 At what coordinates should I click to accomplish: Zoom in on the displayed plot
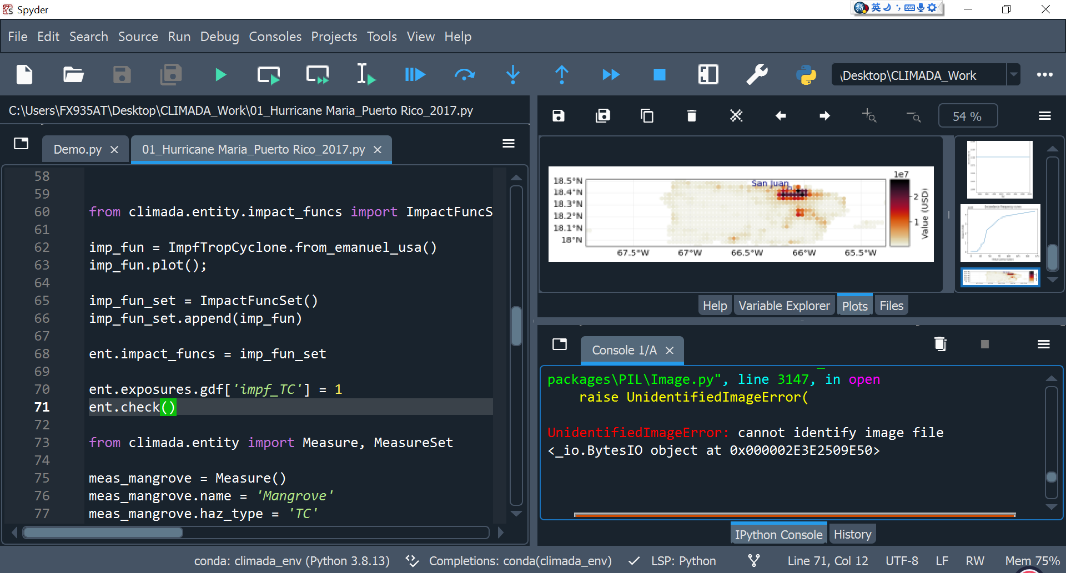[869, 115]
